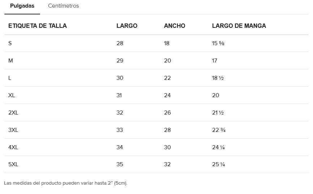
Task: Click the width value 20 for size M
Action: pos(167,61)
